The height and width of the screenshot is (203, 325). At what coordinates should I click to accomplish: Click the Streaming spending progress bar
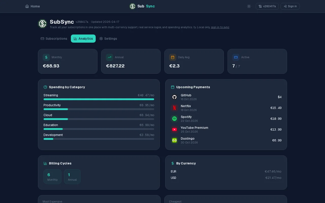point(99,99)
